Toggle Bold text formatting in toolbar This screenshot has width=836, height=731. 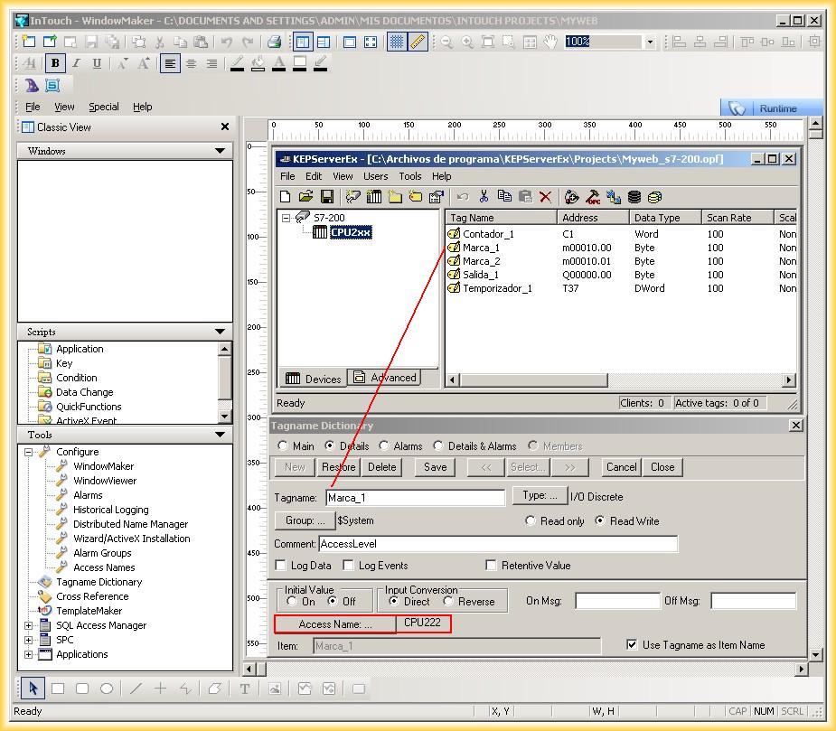56,63
